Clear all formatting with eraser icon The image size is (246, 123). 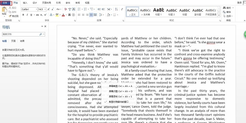point(66,9)
